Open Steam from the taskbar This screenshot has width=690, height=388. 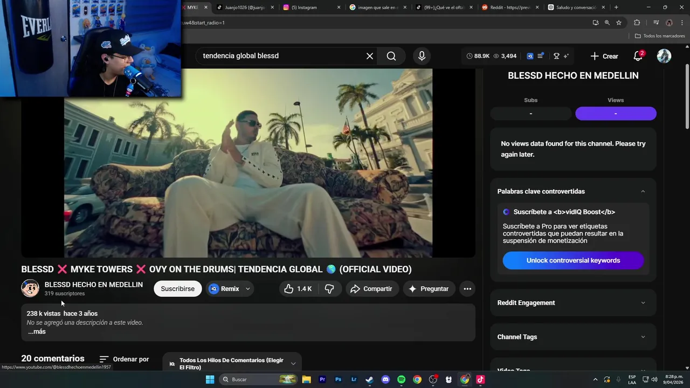click(369, 379)
